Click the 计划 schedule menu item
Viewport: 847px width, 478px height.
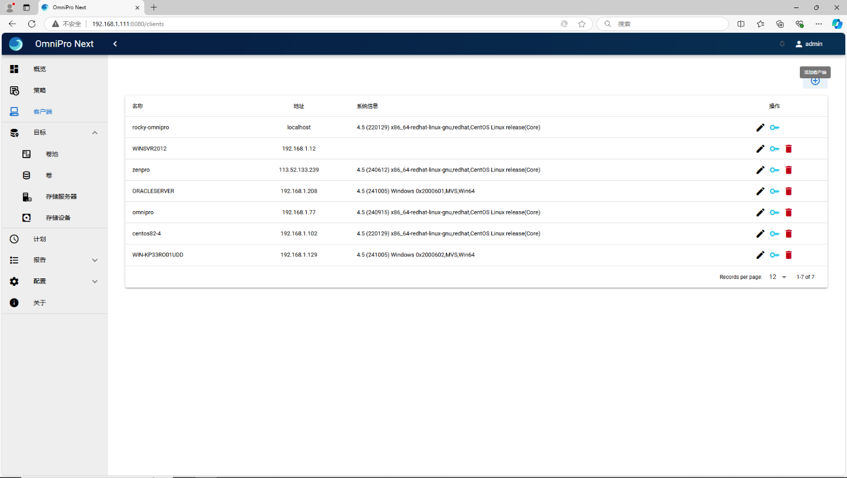[39, 239]
